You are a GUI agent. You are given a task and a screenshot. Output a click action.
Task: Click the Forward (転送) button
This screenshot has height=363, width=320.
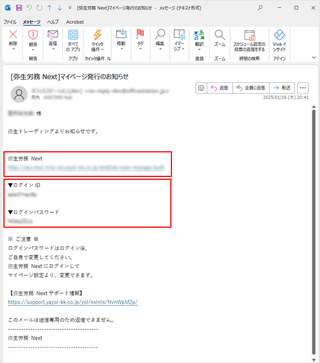tap(282, 88)
